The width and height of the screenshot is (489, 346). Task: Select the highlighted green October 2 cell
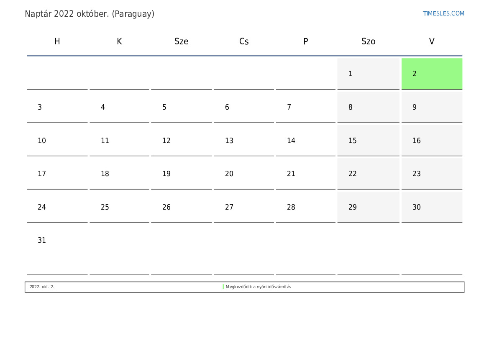coord(432,74)
